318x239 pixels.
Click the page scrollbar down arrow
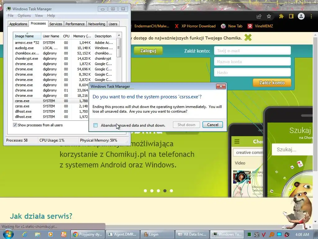[316, 221]
